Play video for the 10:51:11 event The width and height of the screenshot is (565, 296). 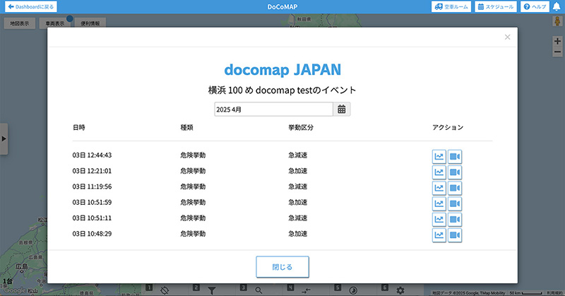[455, 219]
